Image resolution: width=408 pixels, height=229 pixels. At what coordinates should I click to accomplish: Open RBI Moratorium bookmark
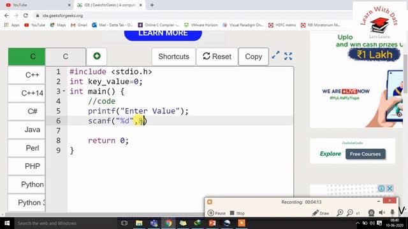tap(321, 25)
